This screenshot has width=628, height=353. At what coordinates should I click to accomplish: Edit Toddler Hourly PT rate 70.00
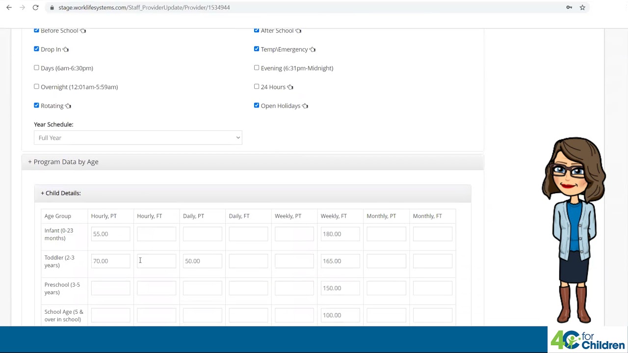(x=110, y=261)
